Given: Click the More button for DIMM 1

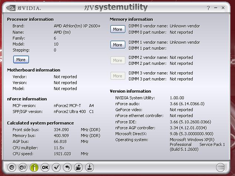Looking at the screenshot, I should click(x=118, y=45).
